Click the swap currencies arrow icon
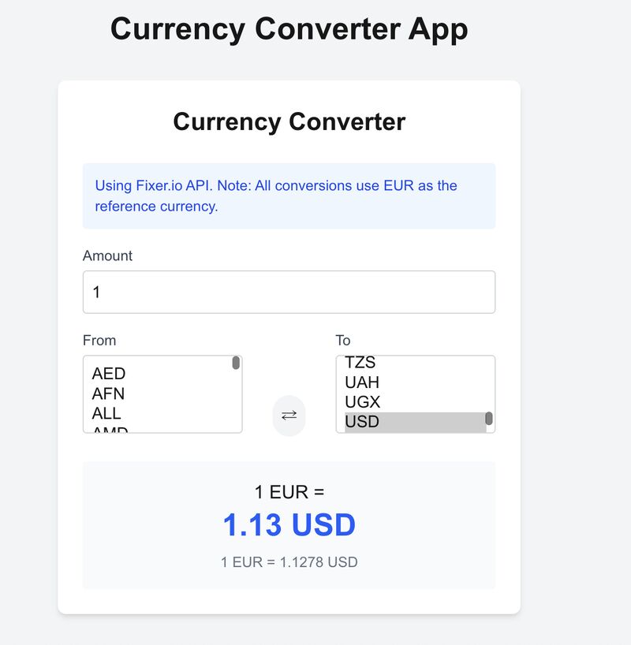Screen dimensions: 631x645 [x=290, y=415]
